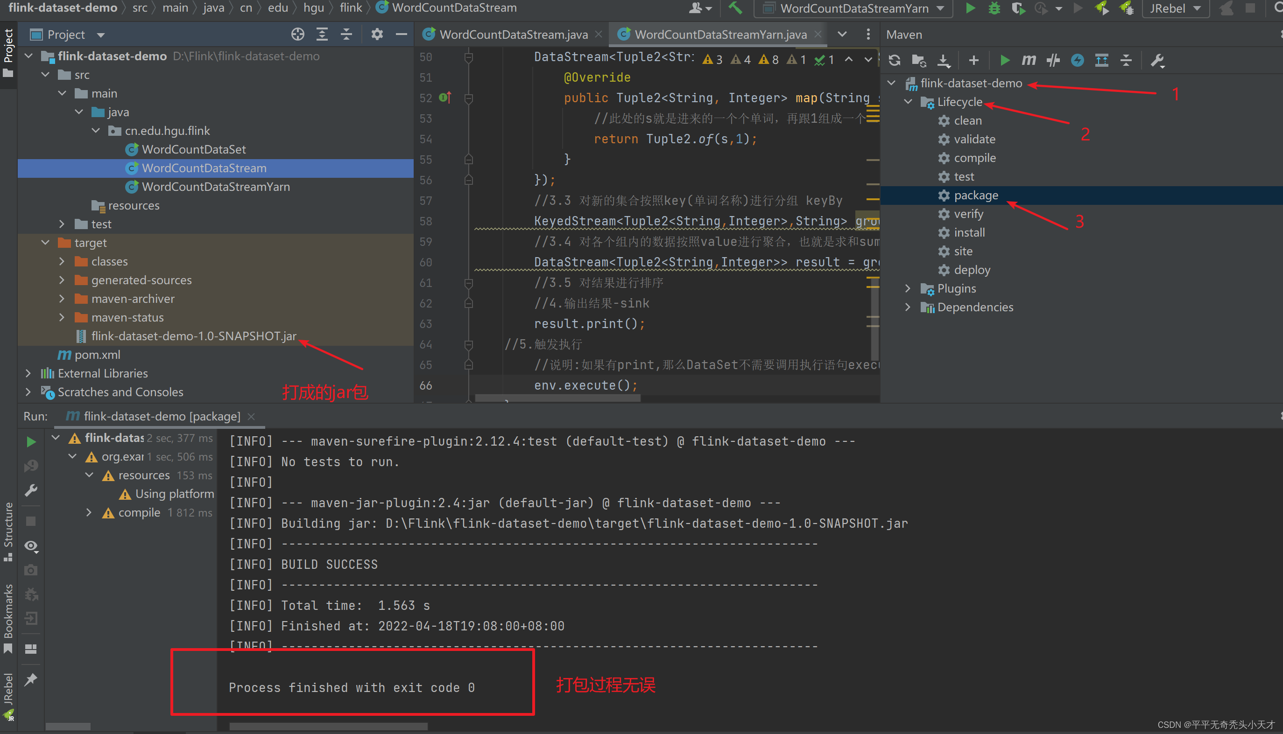Screen dimensions: 1283x734
Task: Click Select Opened File target icon
Action: (x=297, y=34)
